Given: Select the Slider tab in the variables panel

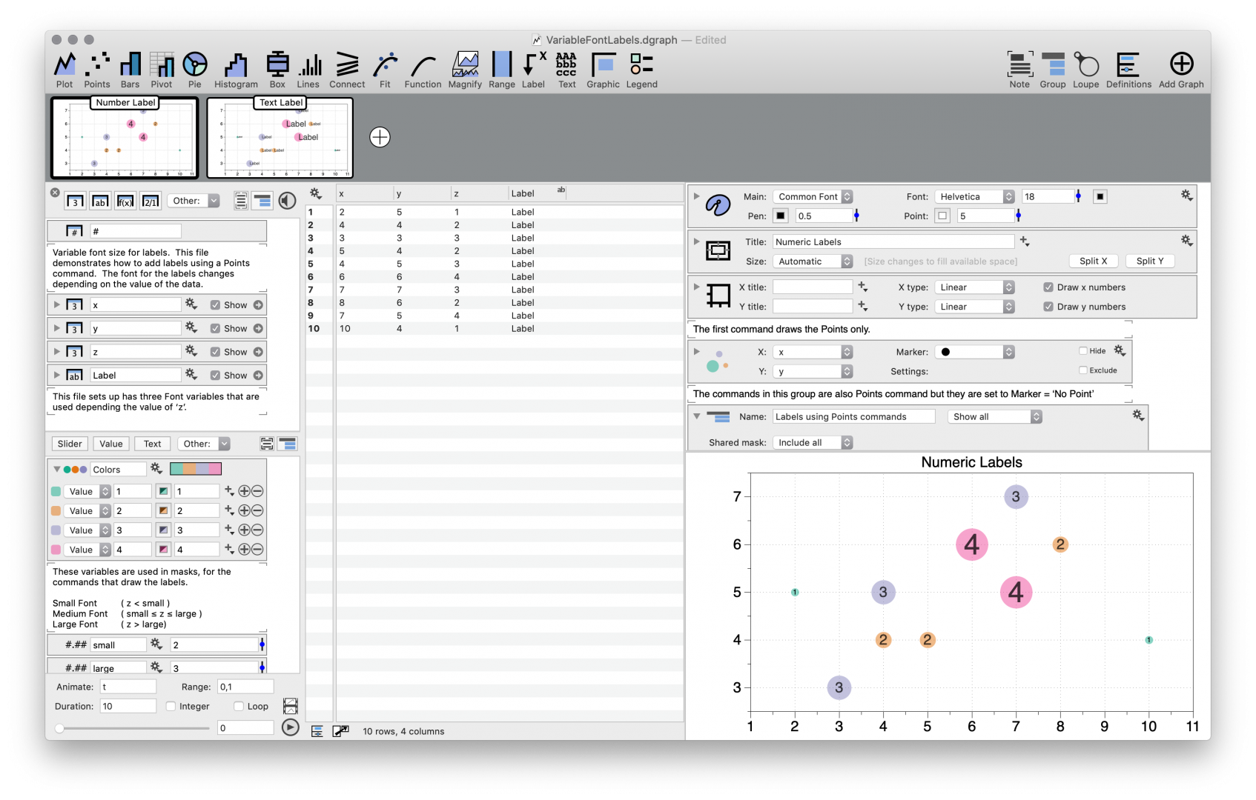Looking at the screenshot, I should (x=69, y=443).
